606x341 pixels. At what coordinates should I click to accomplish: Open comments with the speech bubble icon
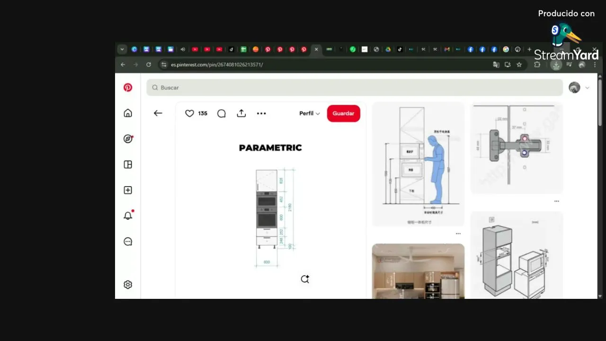pyautogui.click(x=222, y=113)
